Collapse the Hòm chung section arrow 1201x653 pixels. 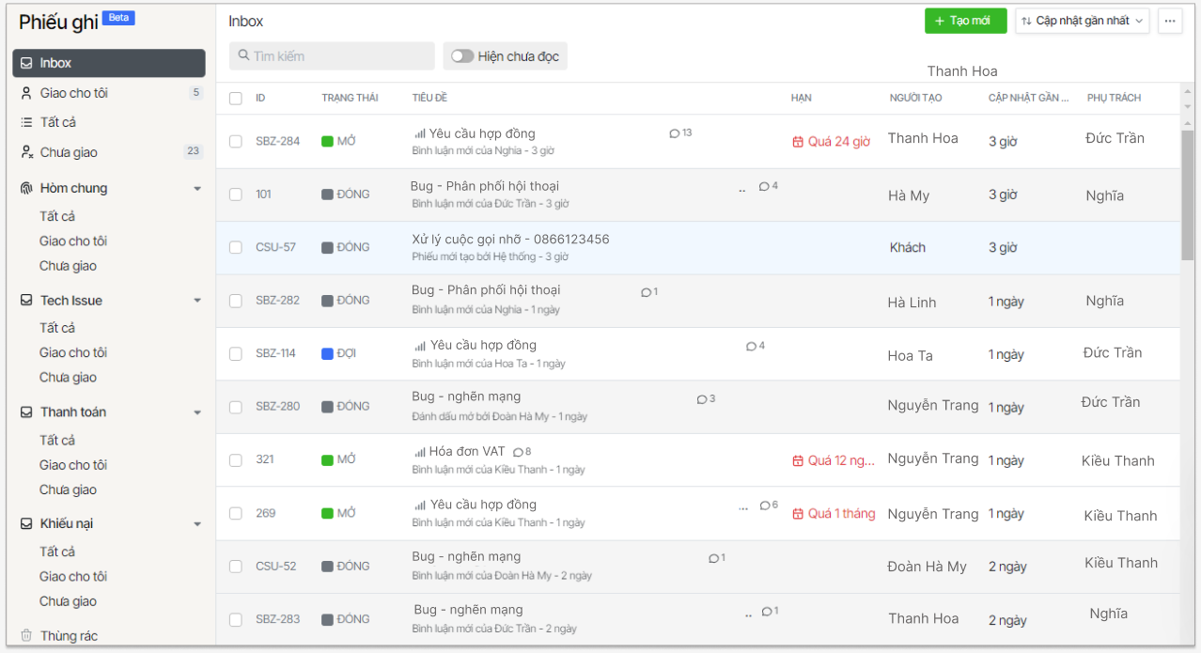[x=197, y=189]
